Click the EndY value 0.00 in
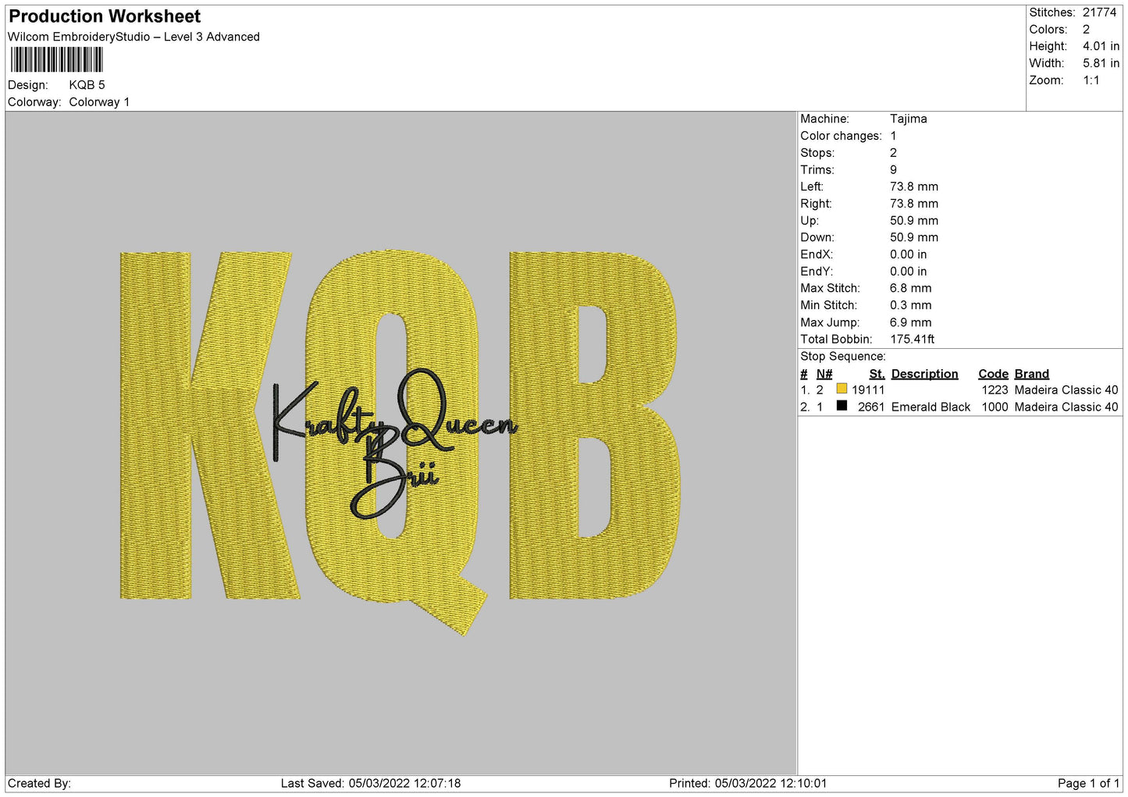The image size is (1128, 797). coord(909,272)
